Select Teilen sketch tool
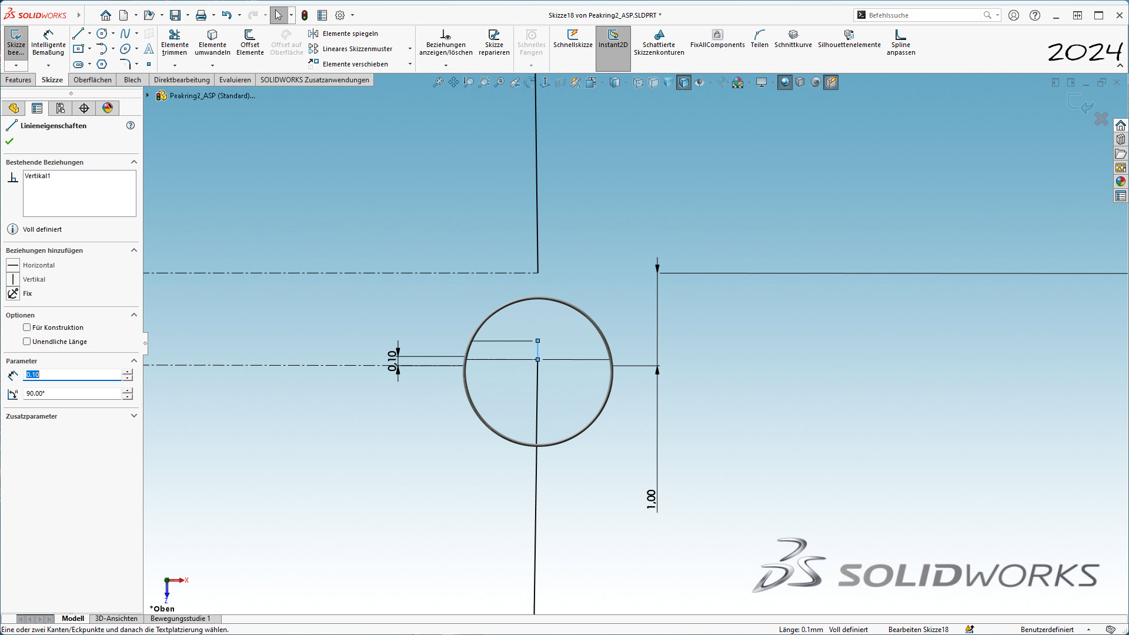The image size is (1129, 635). pos(759,39)
